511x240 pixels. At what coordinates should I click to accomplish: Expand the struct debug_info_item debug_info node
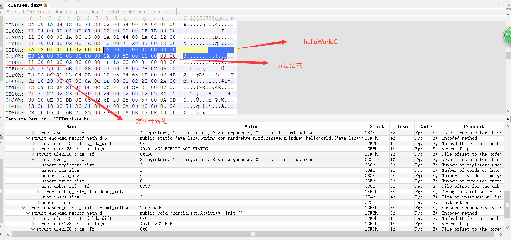click(x=38, y=192)
